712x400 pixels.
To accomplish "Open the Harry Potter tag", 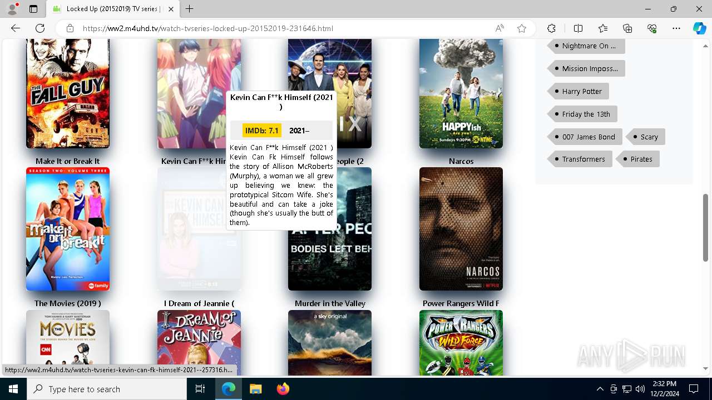I will 578,91.
